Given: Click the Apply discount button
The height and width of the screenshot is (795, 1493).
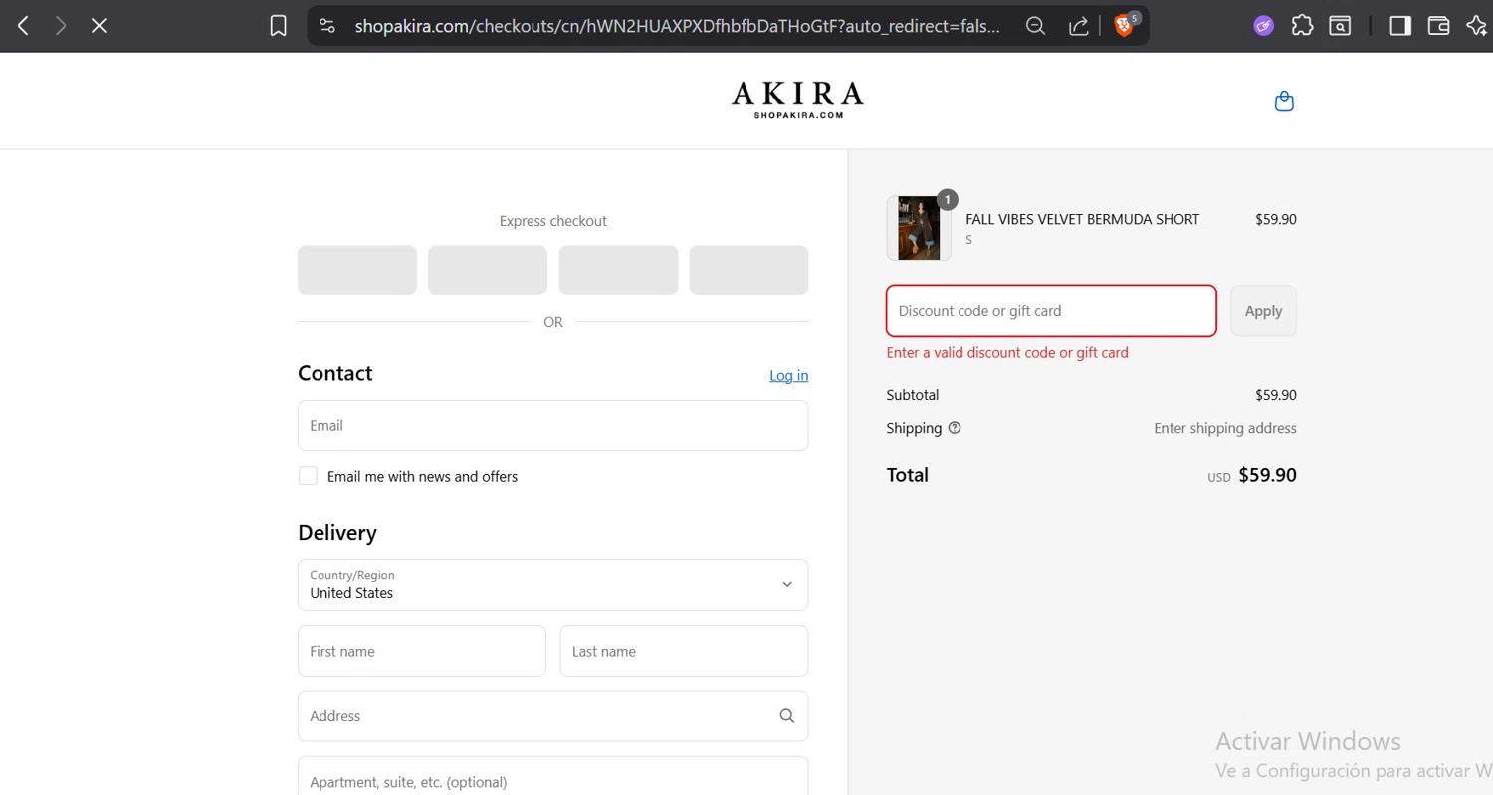Looking at the screenshot, I should tap(1263, 311).
